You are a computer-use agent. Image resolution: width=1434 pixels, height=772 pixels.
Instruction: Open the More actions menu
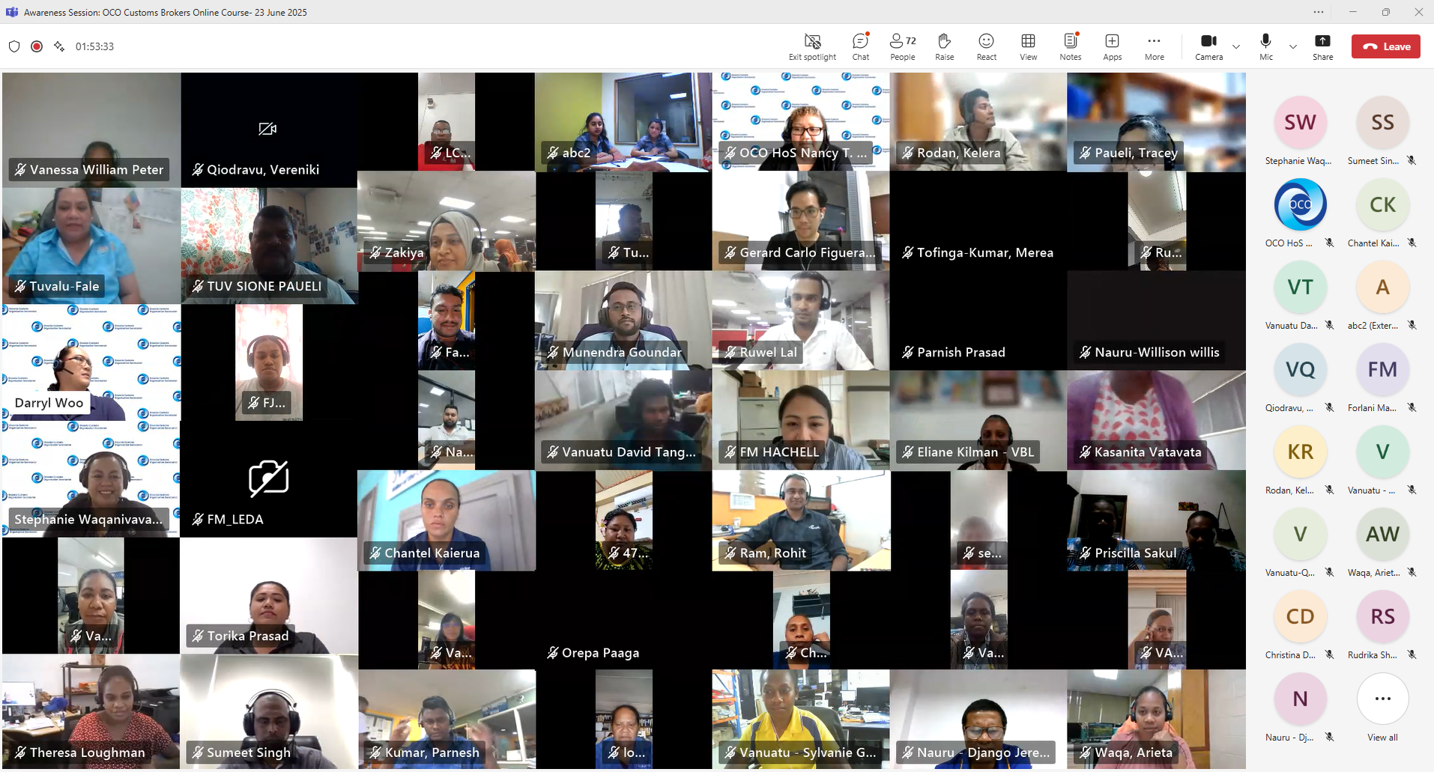click(1154, 46)
